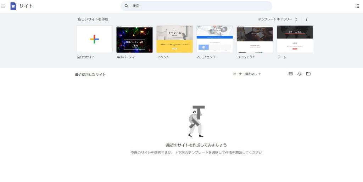Click the Google Sites logo icon
363x182 pixels.
13,6
